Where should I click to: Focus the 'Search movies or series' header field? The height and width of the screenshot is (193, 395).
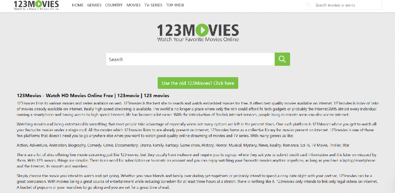[346, 5]
